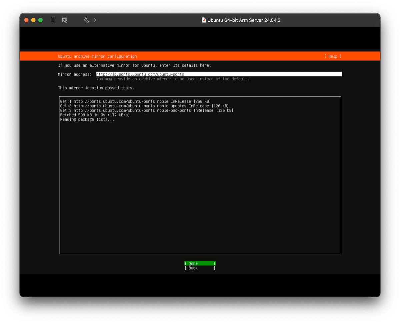This screenshot has width=400, height=323.
Task: Click the Get:2 noble-updates InRelease line
Action: tap(144, 106)
